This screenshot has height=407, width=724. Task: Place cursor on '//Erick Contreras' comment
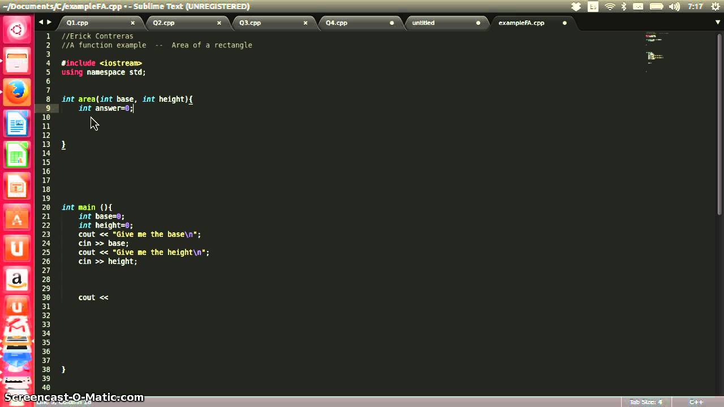pos(97,36)
